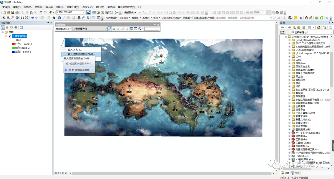The image size is (334, 179).
Task: Click the blue Band_3 color swatch
Action: tap(13, 52)
